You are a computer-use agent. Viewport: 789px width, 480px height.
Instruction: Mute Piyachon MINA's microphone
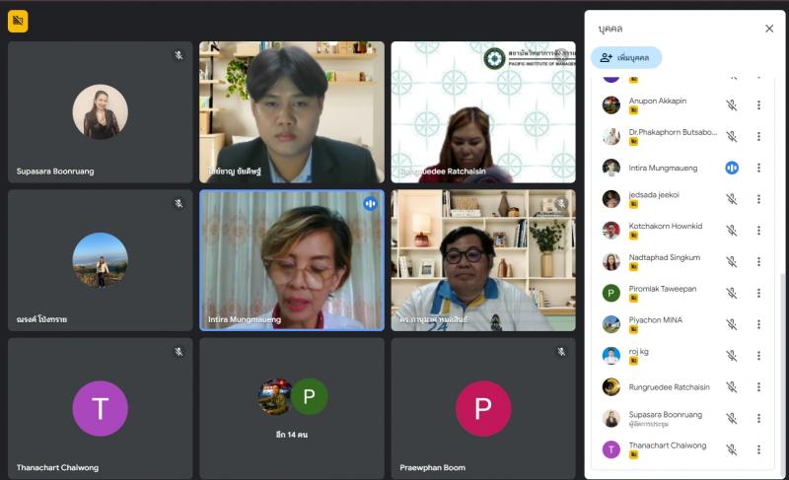732,324
